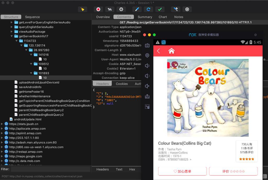Click the green checkmark validate icon

pos(160,9)
